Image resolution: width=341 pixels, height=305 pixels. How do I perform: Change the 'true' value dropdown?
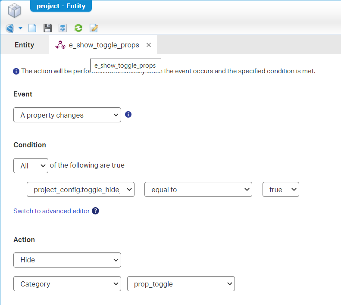tap(281, 190)
